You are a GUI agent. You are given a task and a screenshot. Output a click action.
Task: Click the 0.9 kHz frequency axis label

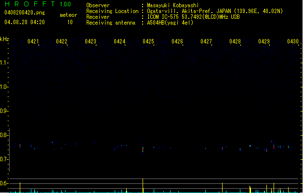[4, 111]
